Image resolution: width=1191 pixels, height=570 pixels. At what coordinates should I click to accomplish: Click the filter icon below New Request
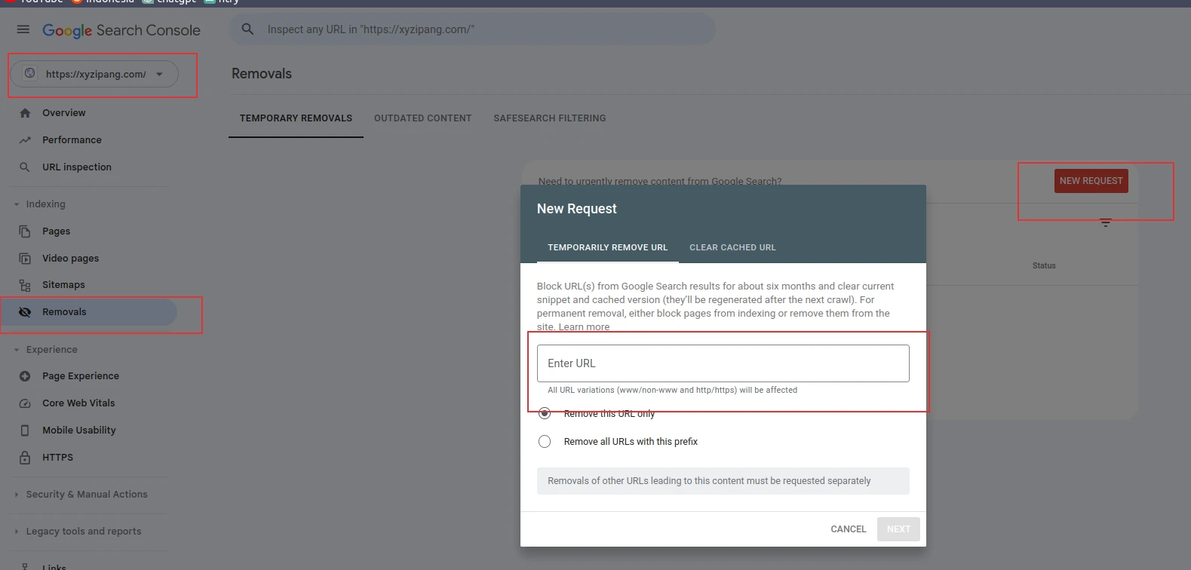click(x=1105, y=222)
